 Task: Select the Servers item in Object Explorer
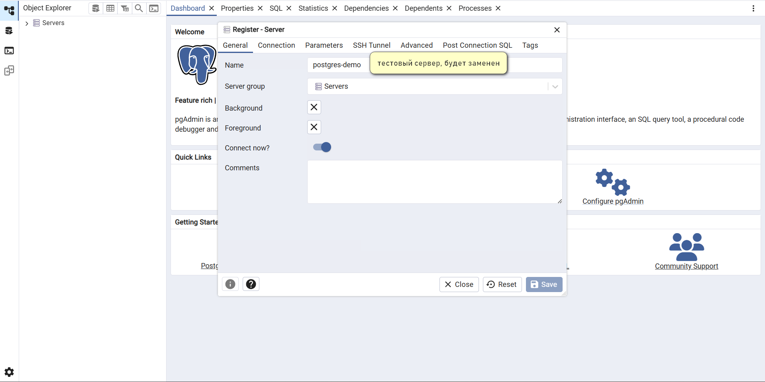[x=53, y=23]
